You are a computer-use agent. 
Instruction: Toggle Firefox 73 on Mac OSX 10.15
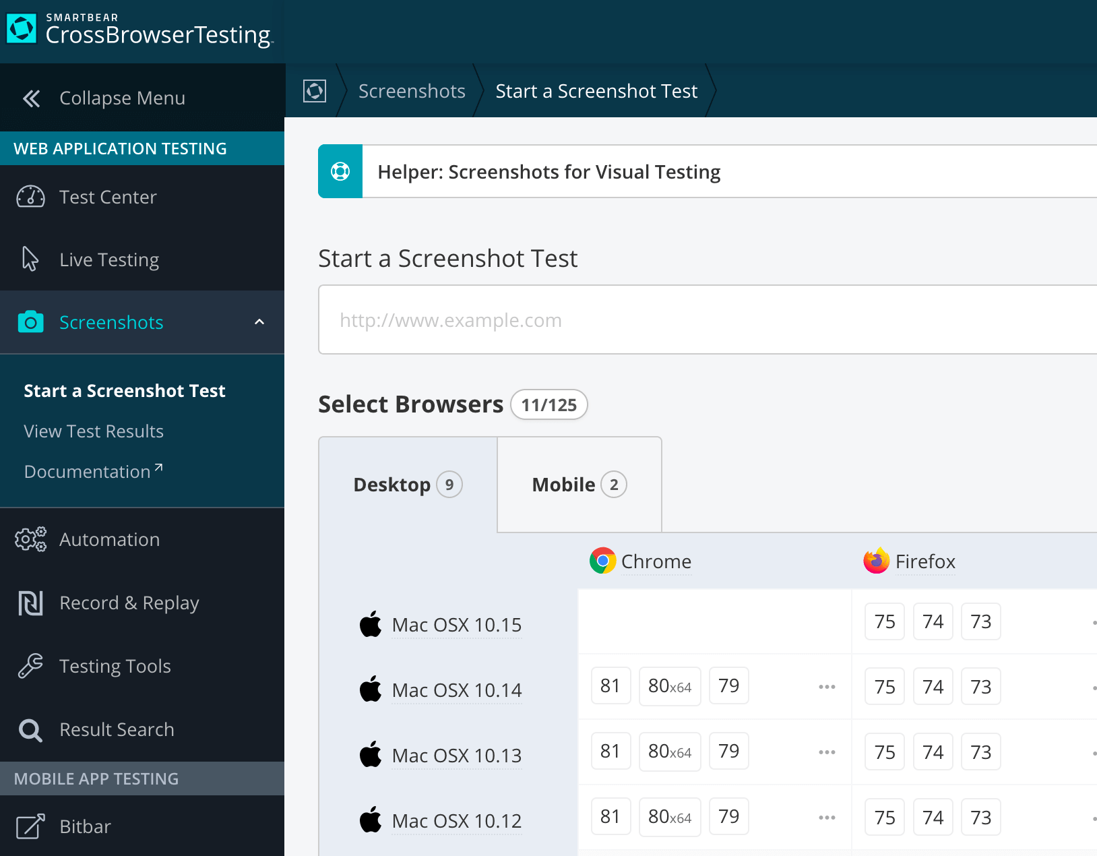981,621
